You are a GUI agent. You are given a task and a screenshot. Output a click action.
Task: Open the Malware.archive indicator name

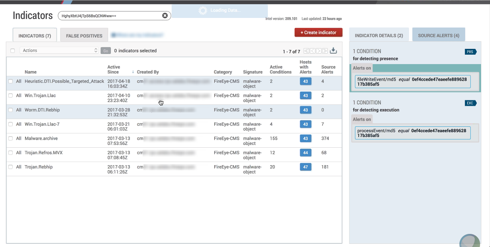pyautogui.click(x=41, y=139)
